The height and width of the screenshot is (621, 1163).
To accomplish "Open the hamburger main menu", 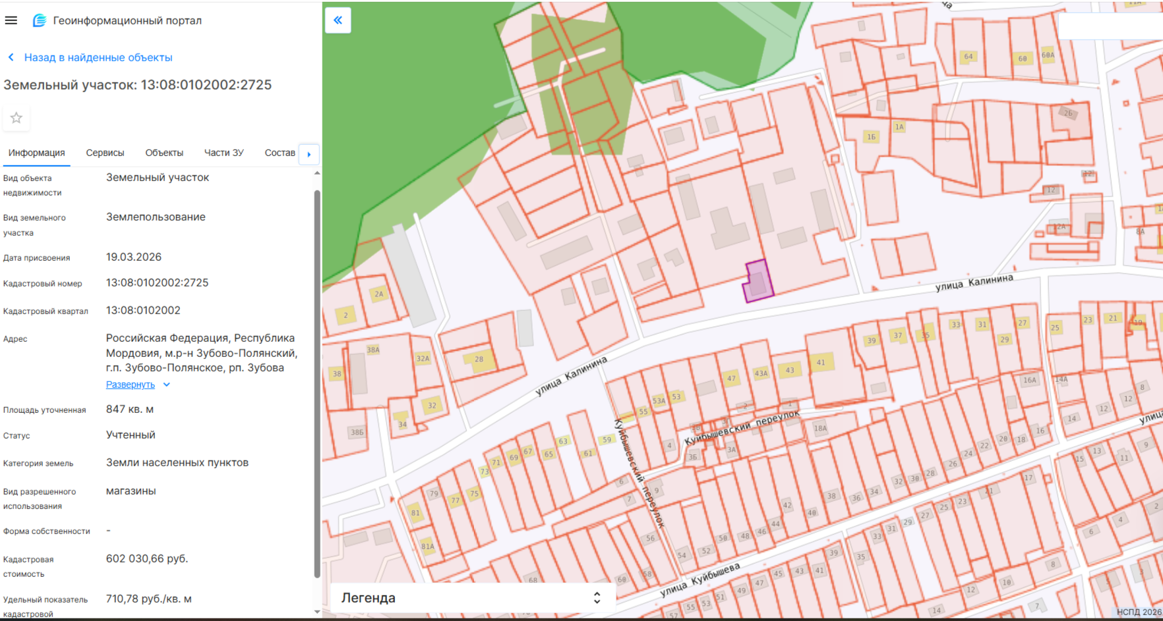I will 11,20.
